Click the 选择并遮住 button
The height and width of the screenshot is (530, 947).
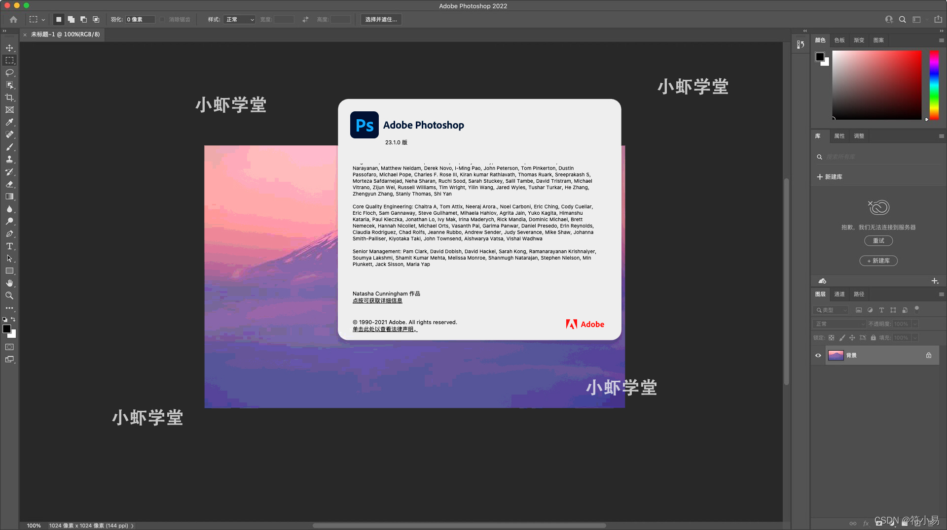tap(381, 19)
